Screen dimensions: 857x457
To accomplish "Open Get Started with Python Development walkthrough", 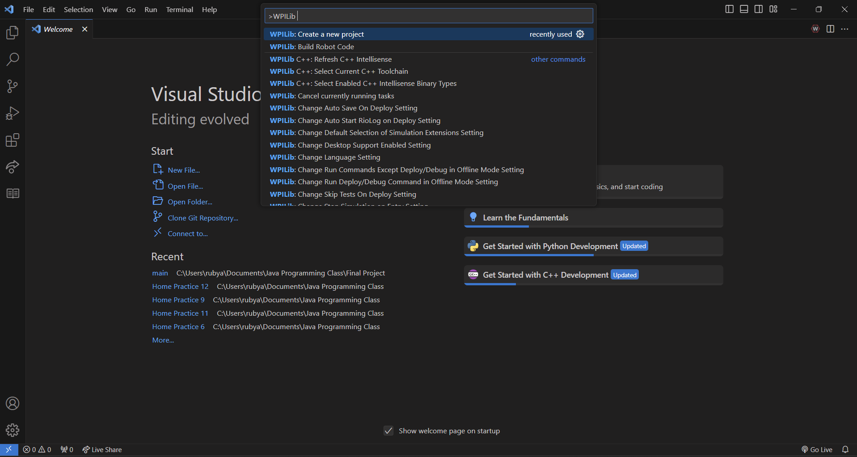I will pos(593,246).
